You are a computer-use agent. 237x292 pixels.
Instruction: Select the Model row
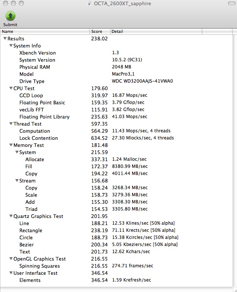coord(116,74)
